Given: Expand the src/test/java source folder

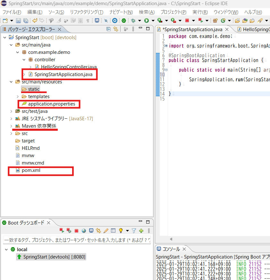Looking at the screenshot, I should (x=11, y=111).
